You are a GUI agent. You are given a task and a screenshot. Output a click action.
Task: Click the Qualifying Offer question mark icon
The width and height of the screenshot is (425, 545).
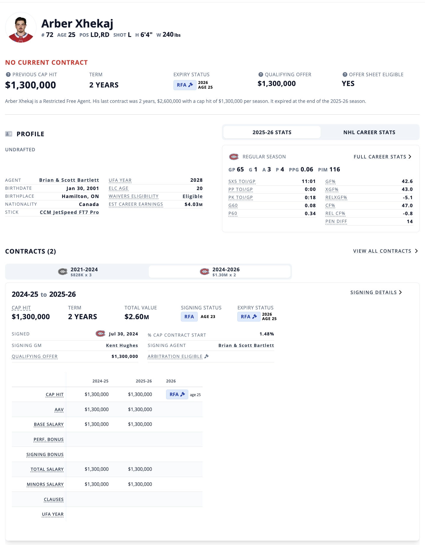point(261,74)
